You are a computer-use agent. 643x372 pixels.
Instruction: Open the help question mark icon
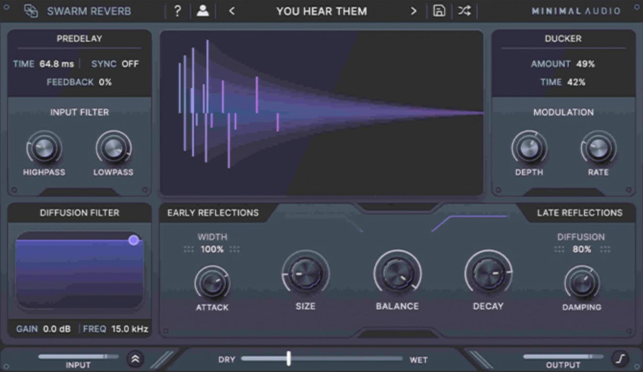click(177, 11)
